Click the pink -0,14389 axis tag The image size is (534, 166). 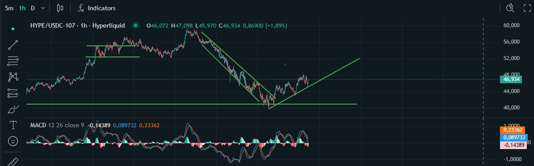[513, 145]
